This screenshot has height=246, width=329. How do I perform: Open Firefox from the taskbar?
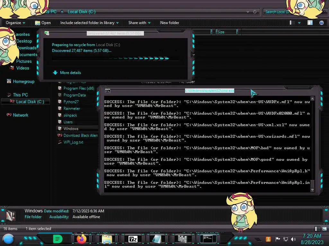click(81, 239)
